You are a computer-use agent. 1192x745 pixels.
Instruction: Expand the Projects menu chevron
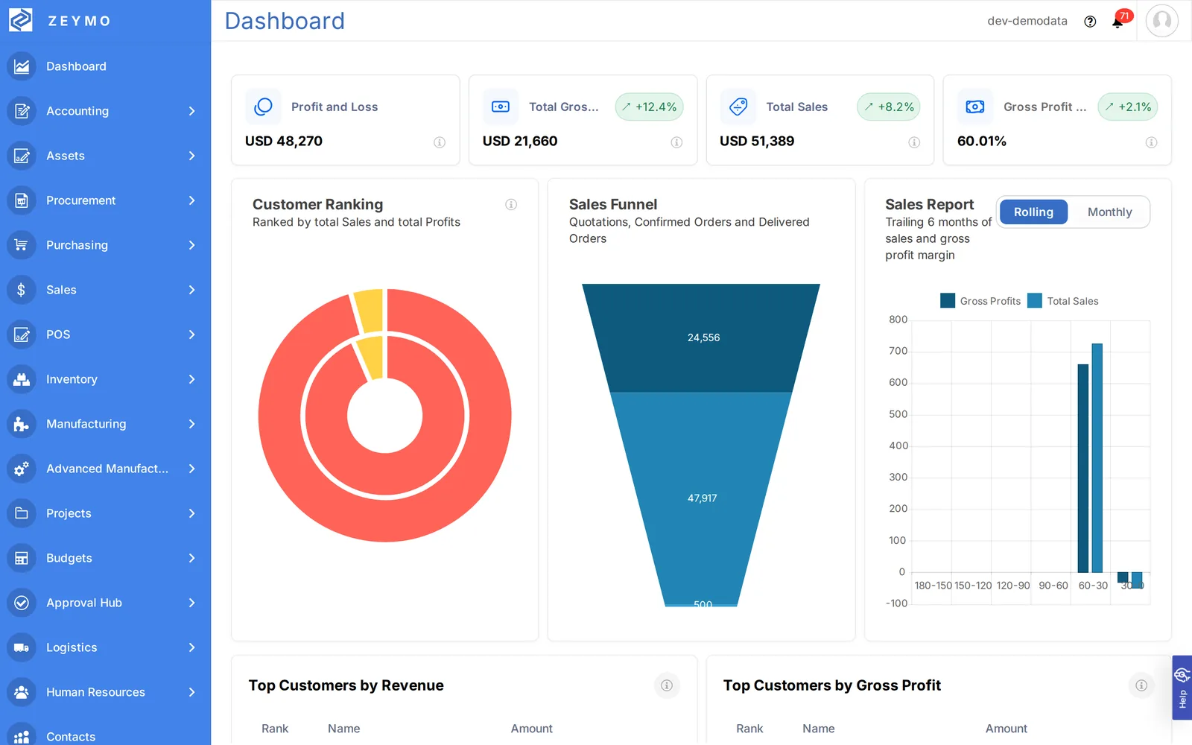click(191, 513)
